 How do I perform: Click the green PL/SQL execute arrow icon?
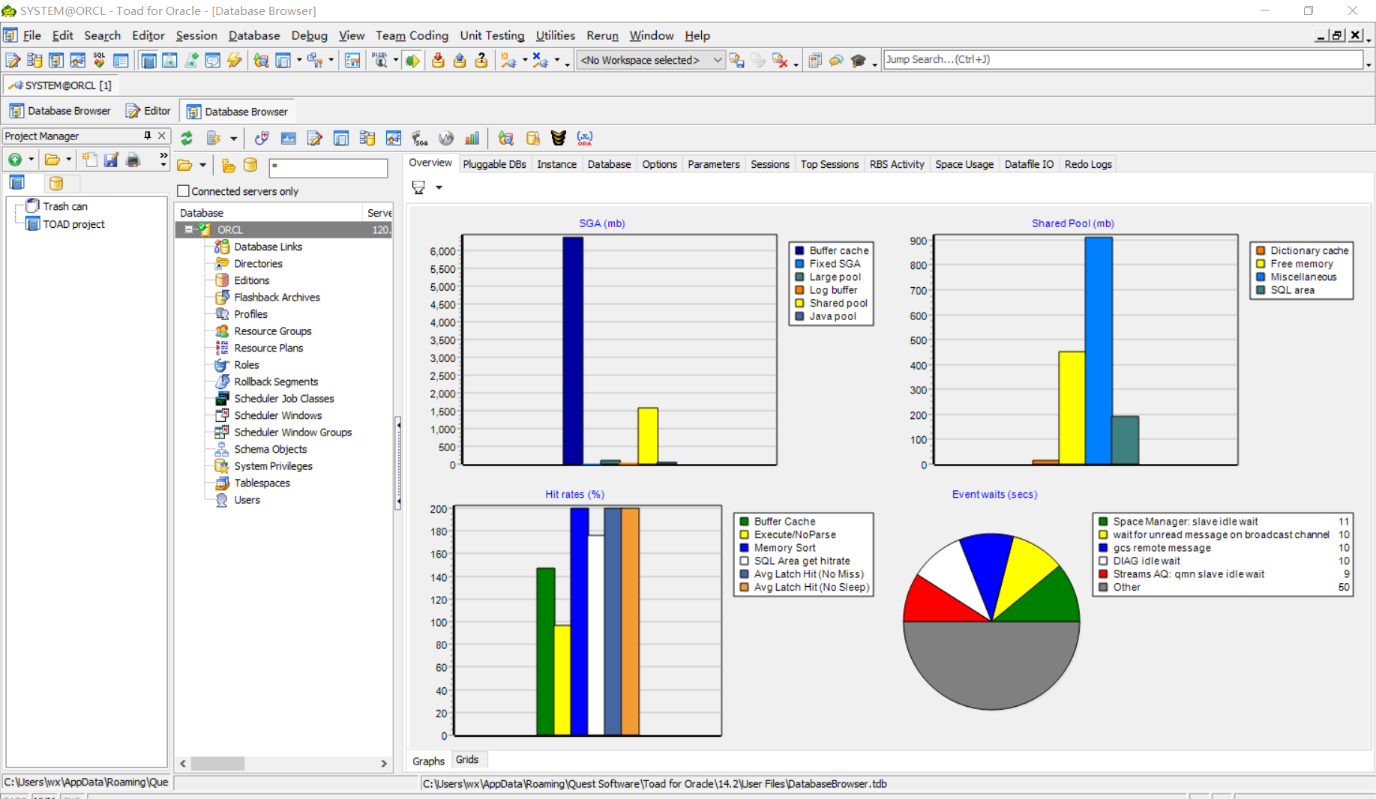click(412, 60)
